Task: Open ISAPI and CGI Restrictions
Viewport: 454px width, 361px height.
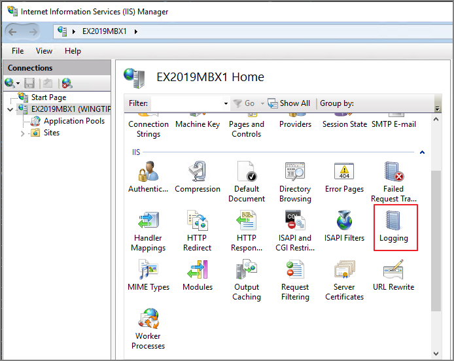Action: click(x=295, y=231)
